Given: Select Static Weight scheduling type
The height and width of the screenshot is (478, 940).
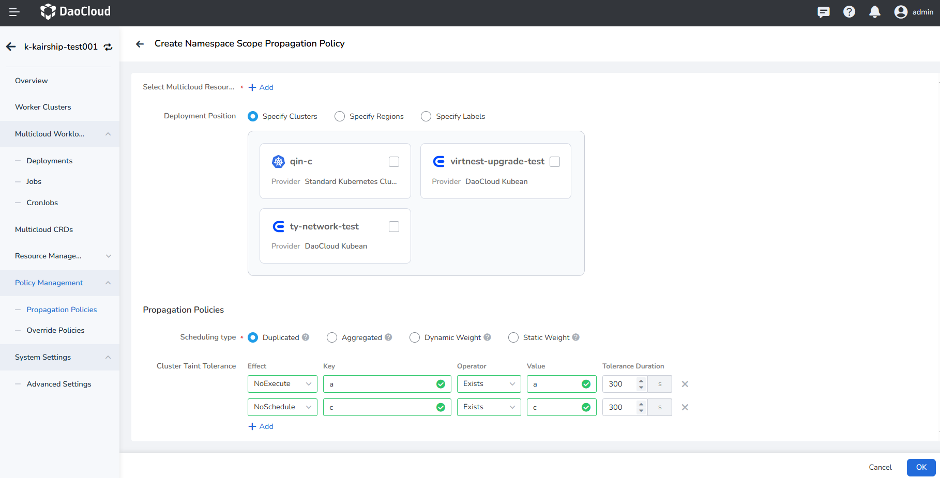Looking at the screenshot, I should pos(513,337).
